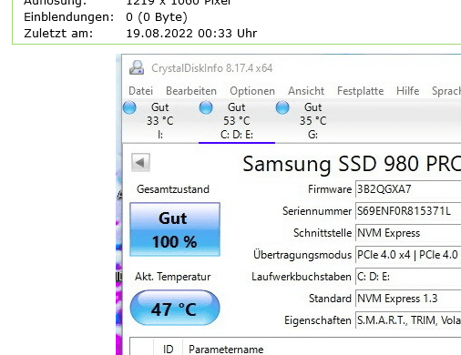Click the 53 °C temperature reading
The image size is (461, 355).
click(x=237, y=121)
